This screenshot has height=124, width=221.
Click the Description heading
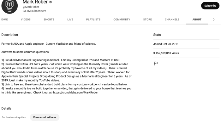9,35
